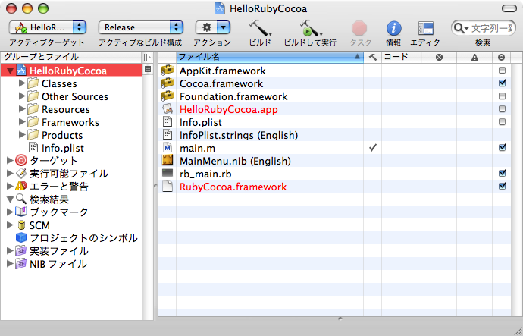
Task: Expand the Classes folder triangle
Action: click(x=22, y=83)
